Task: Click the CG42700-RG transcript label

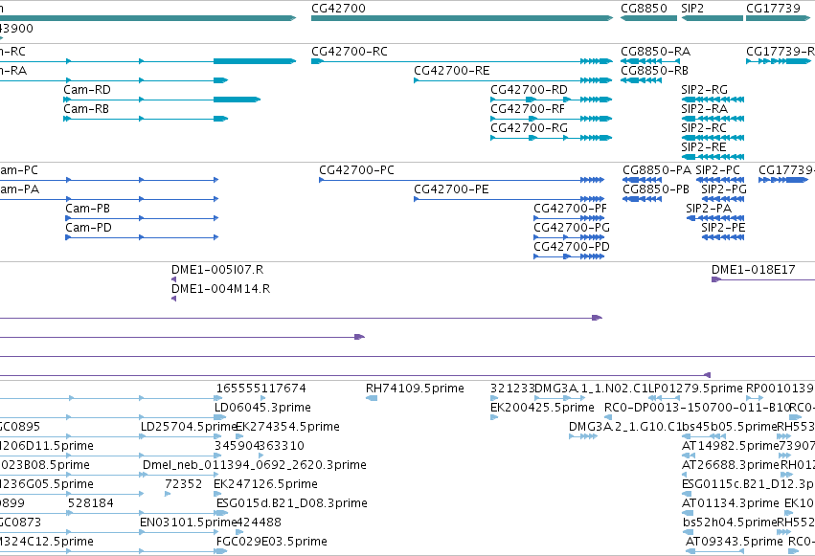Action: point(529,128)
